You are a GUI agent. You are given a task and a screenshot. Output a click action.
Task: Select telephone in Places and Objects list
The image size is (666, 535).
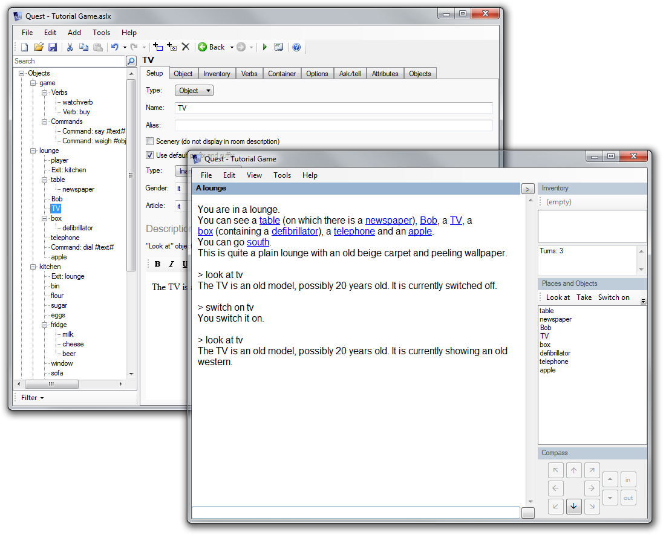tap(554, 362)
